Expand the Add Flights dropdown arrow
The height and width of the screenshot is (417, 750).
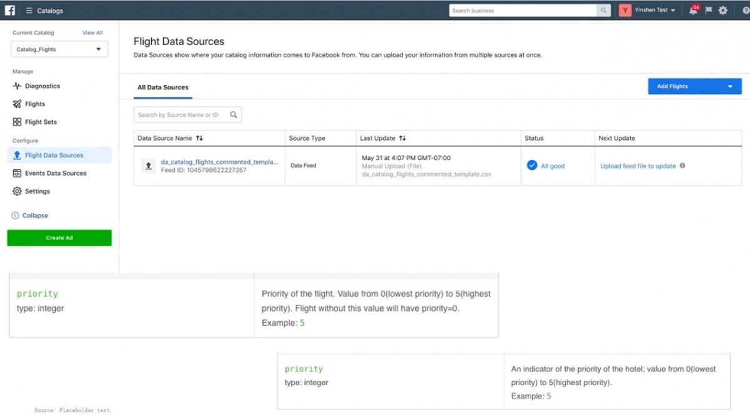(730, 87)
